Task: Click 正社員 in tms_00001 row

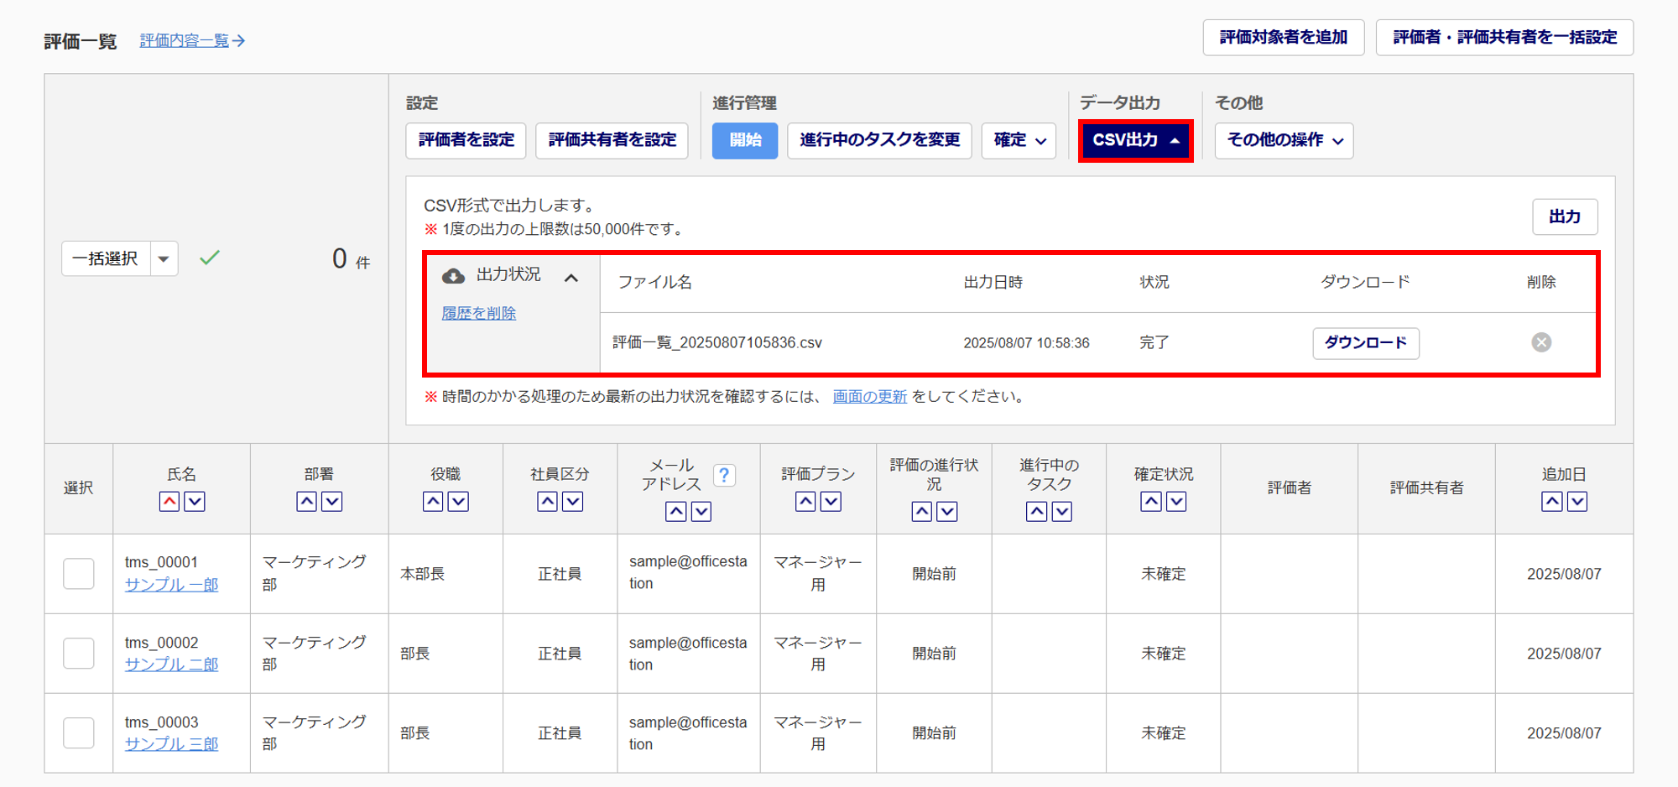Action: (560, 574)
